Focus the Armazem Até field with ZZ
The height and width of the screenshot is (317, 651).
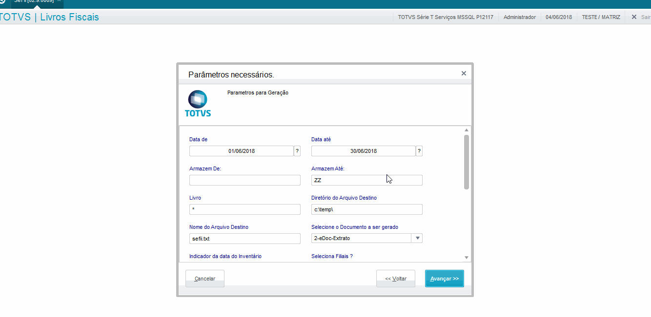click(367, 180)
